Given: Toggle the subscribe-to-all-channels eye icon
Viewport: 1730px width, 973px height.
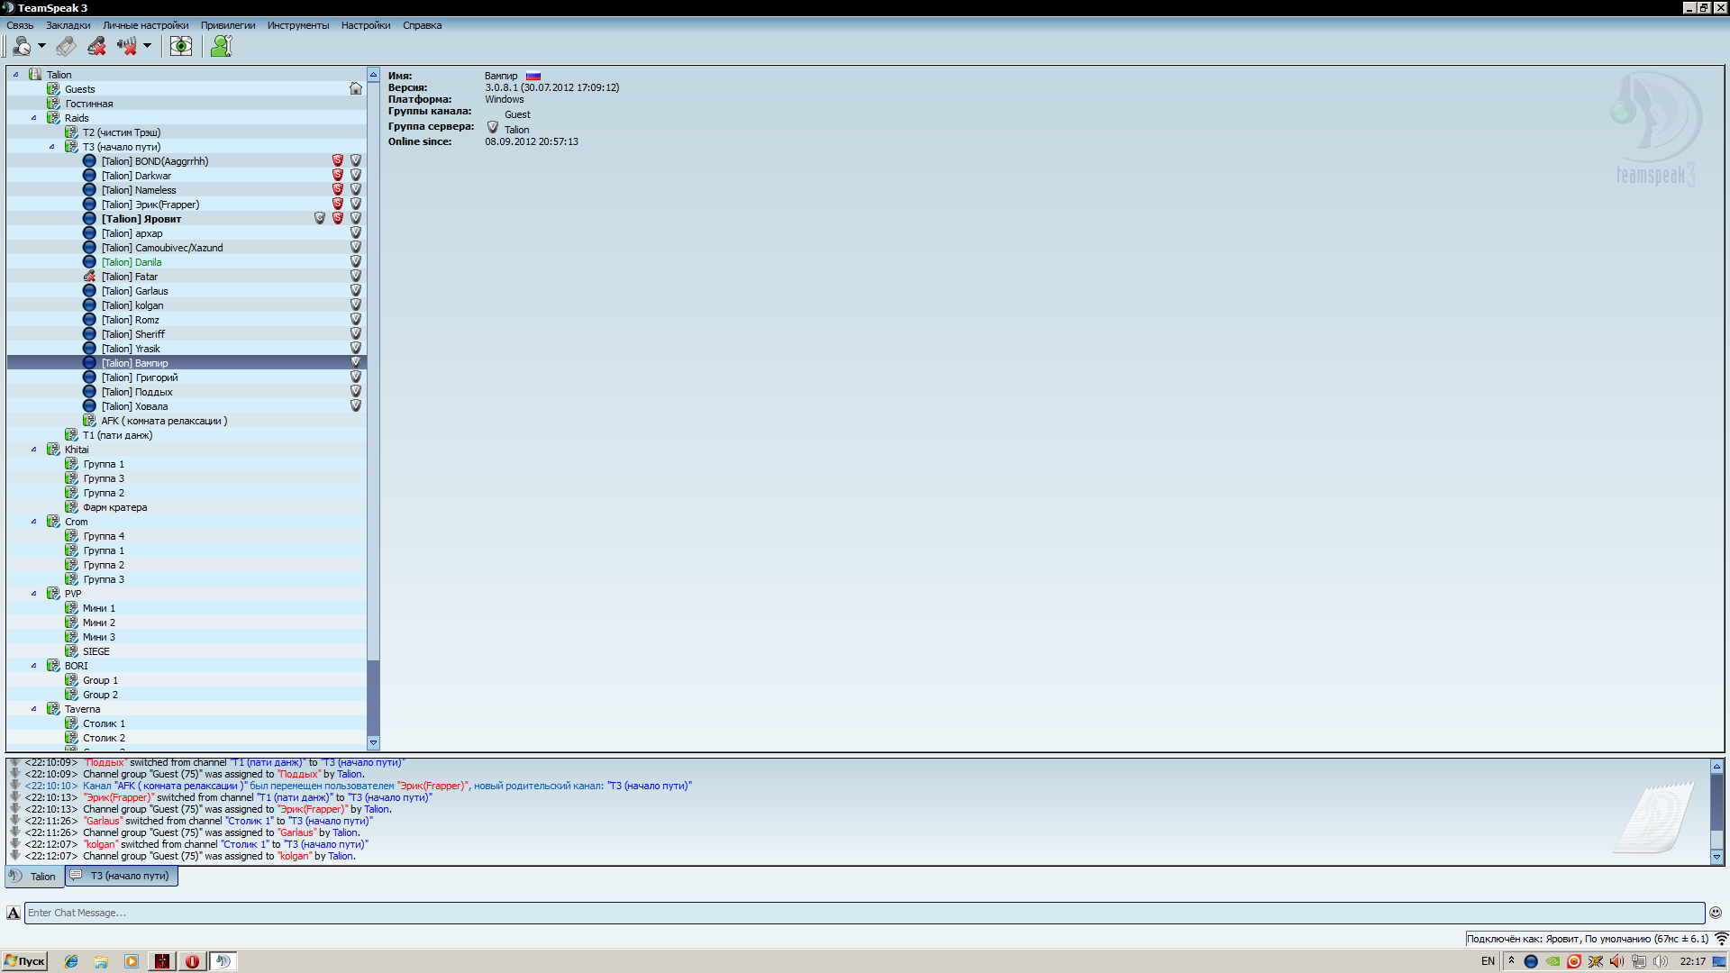Looking at the screenshot, I should [181, 46].
